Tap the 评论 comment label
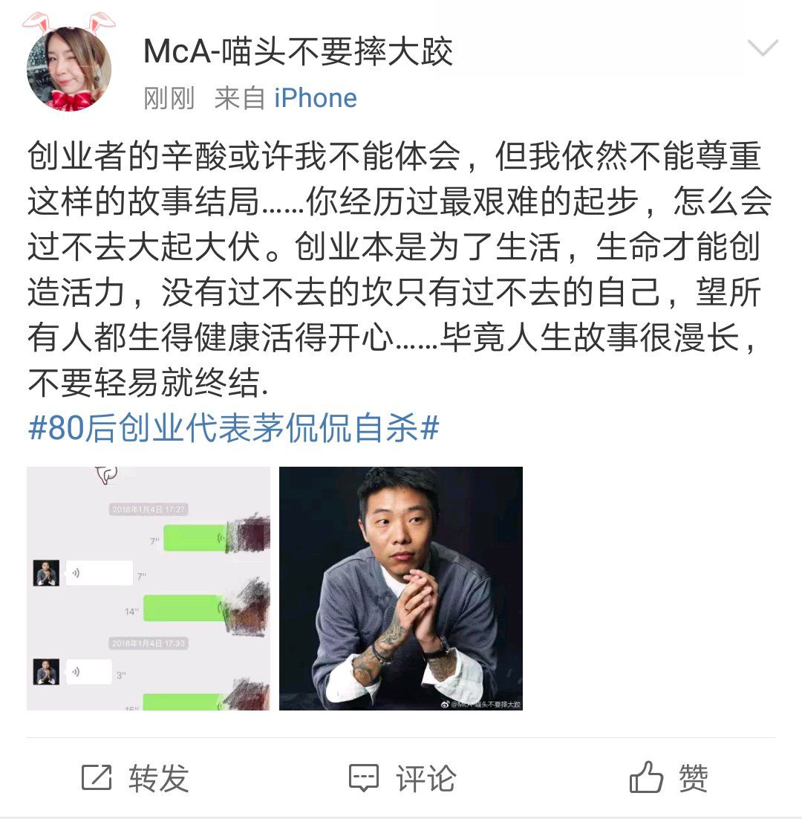 [x=426, y=778]
